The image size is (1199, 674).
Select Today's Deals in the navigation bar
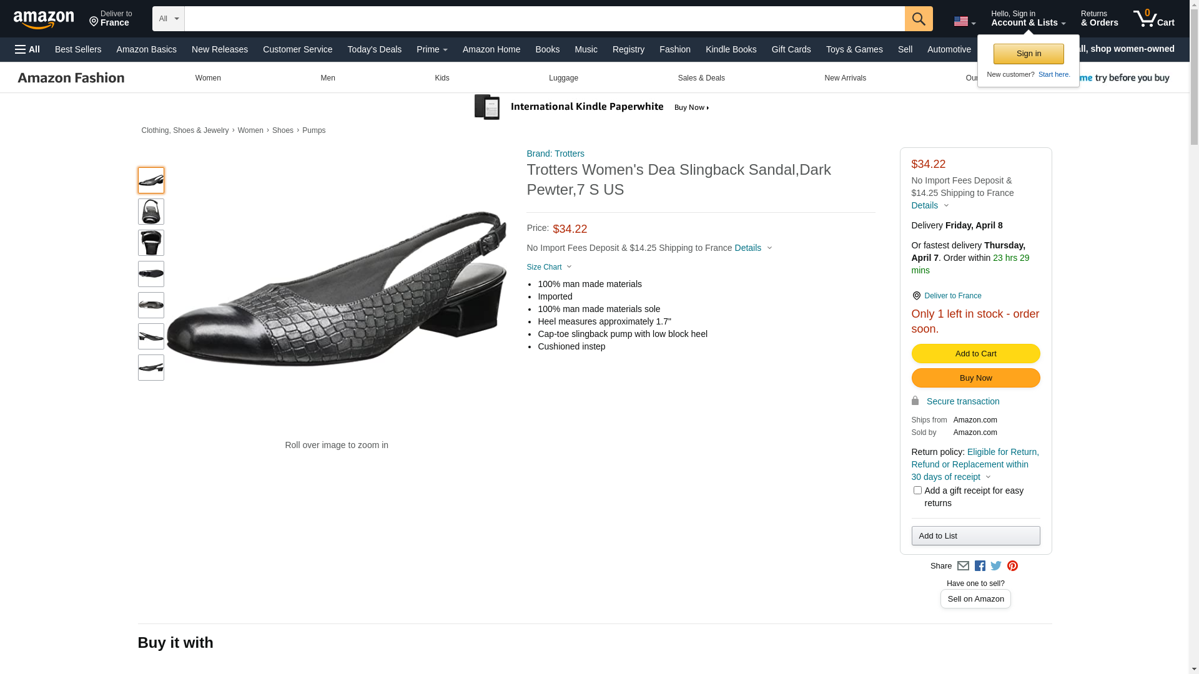[x=375, y=49]
